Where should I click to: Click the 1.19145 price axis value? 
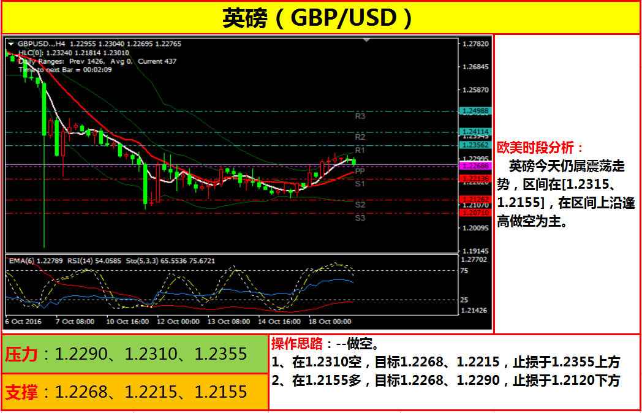coord(475,251)
